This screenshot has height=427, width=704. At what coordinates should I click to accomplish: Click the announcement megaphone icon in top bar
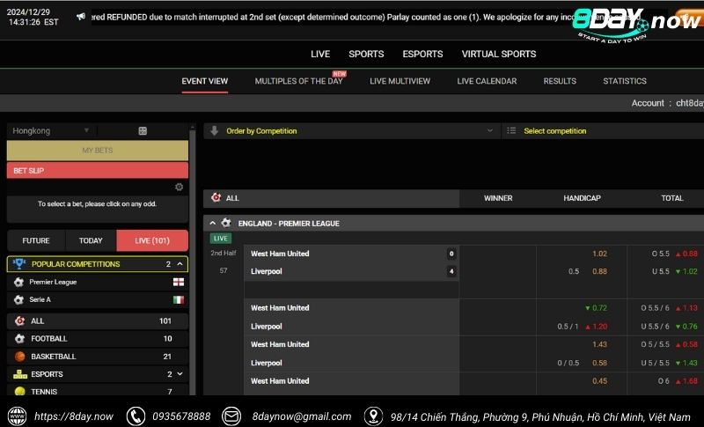coord(81,16)
